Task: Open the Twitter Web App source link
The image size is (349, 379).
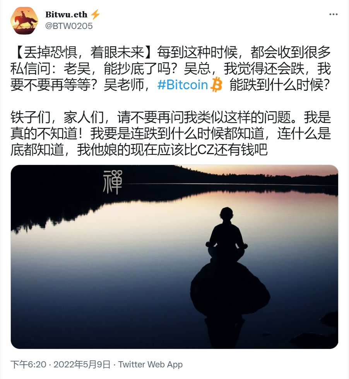Action: click(x=150, y=364)
